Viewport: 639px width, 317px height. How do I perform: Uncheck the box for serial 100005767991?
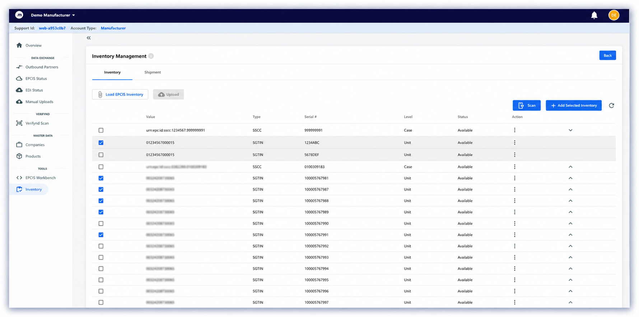[101, 235]
